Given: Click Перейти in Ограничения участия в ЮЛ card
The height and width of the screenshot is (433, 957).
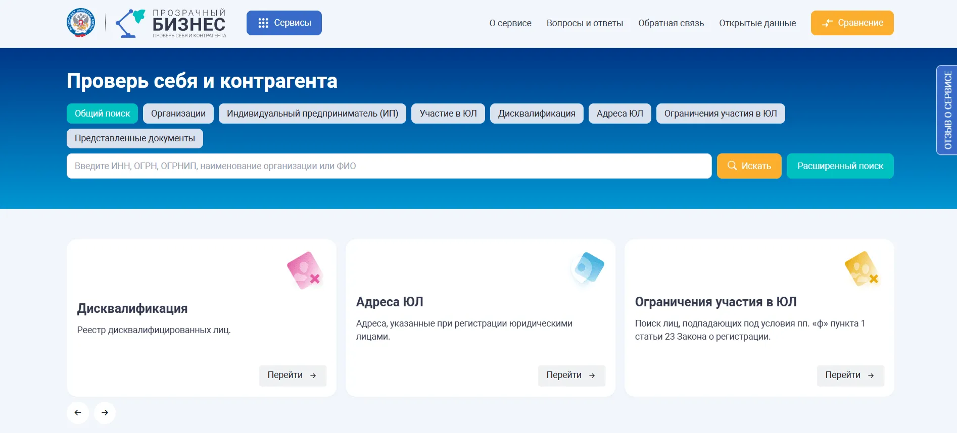Looking at the screenshot, I should point(850,375).
